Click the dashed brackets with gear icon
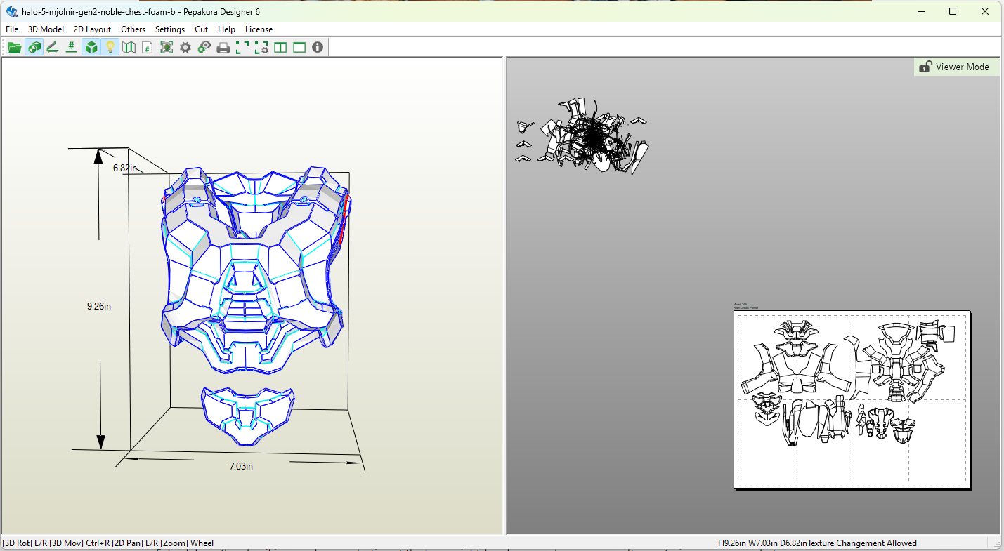Screen dimensions: 1004x551 tap(261, 48)
